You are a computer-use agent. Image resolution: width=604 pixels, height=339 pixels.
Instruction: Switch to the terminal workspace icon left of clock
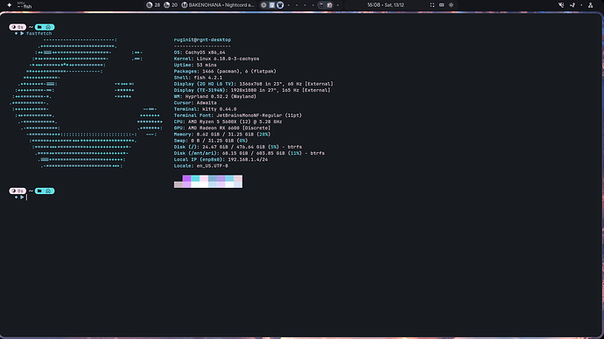[x=321, y=5]
